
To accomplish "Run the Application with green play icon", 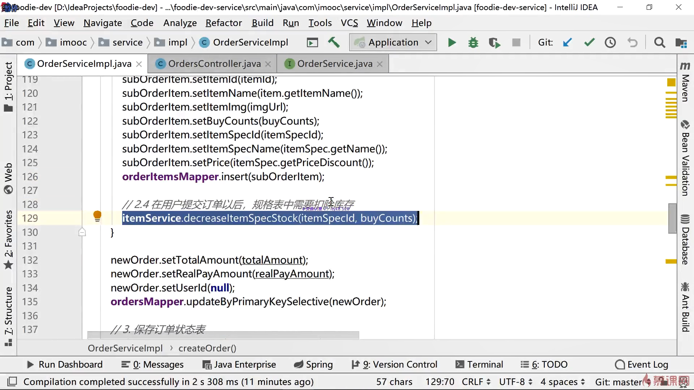I will click(451, 43).
